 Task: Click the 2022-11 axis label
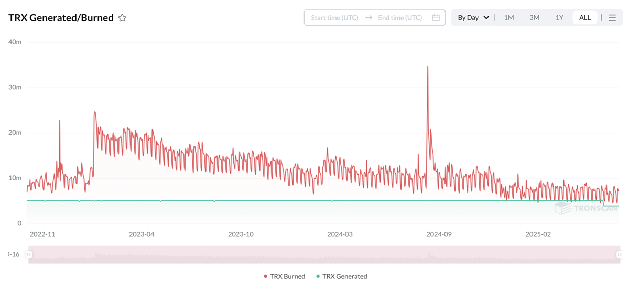coord(42,234)
